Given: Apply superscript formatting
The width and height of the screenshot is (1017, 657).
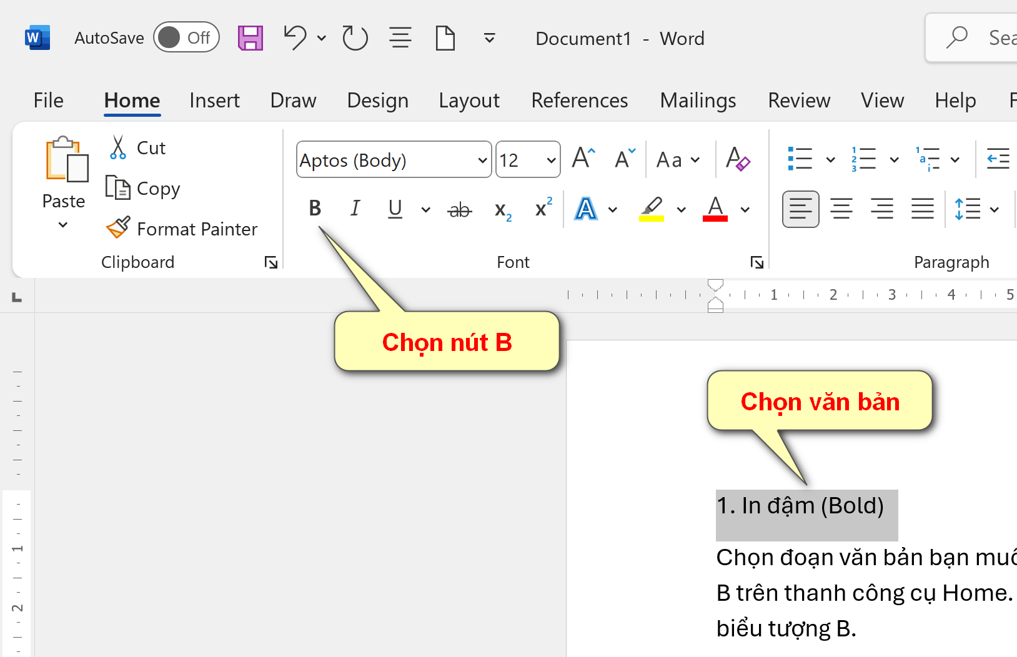Looking at the screenshot, I should pos(542,209).
